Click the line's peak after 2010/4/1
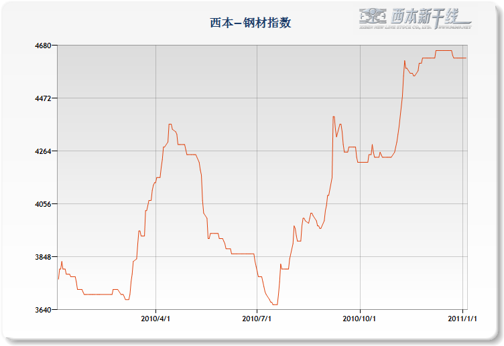 point(170,124)
